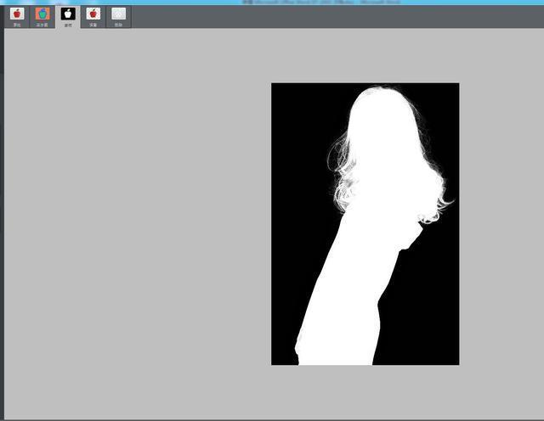Select the trimap icon with the orange background

tap(42, 14)
